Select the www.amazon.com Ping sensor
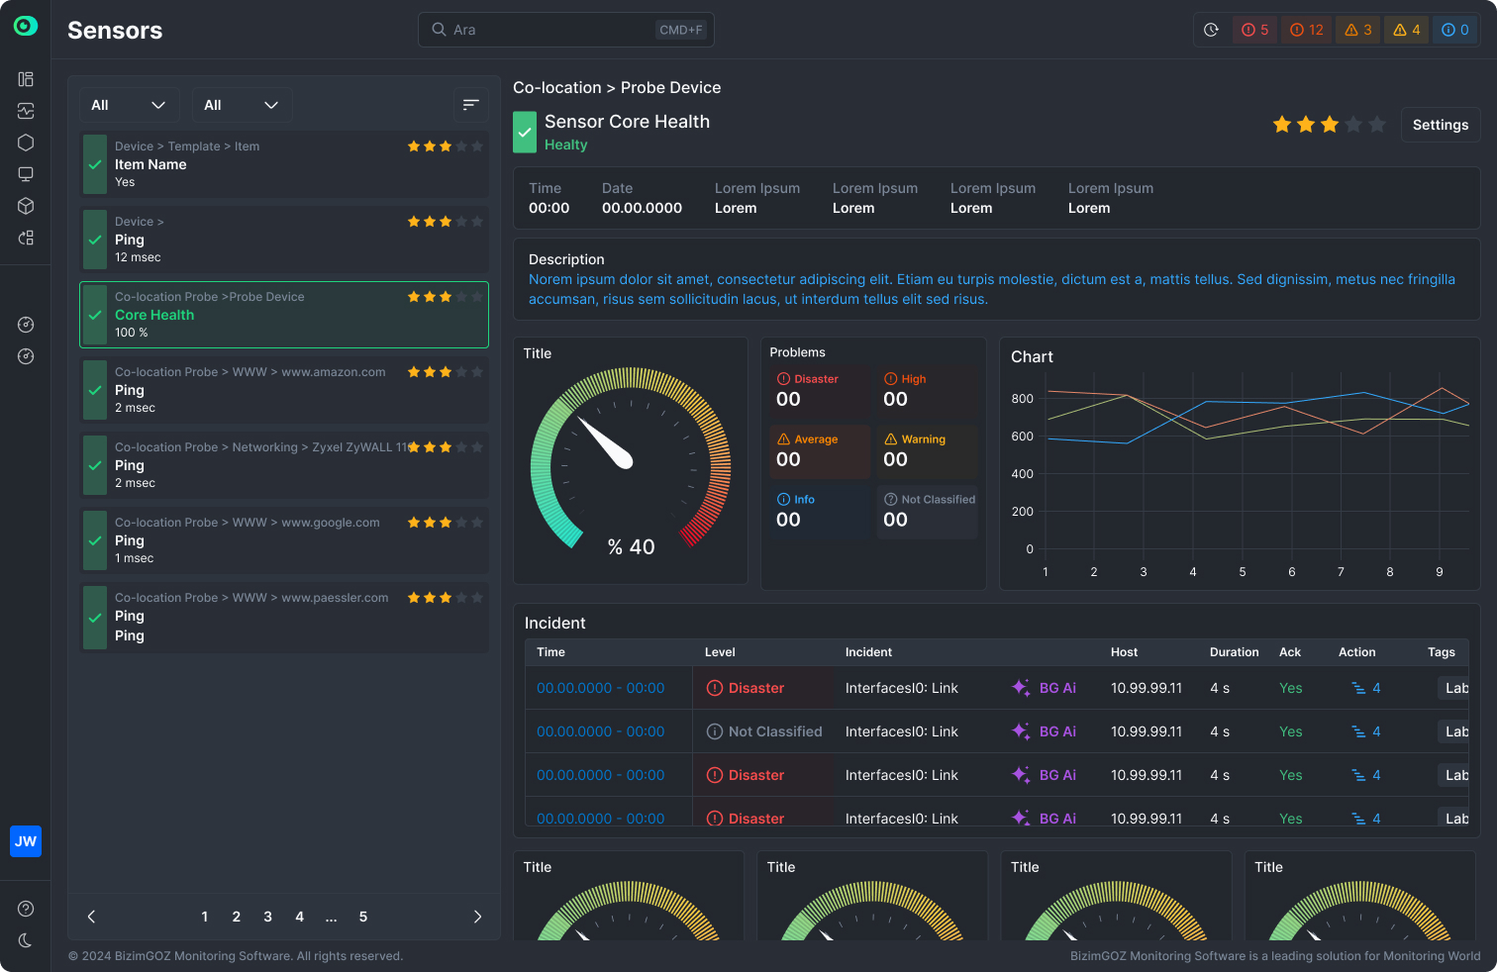 coord(284,390)
